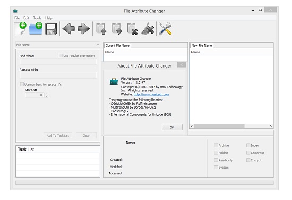This screenshot has width=292, height=200.
Task: Click the Add Folder toolbar icon
Action: 36,28
